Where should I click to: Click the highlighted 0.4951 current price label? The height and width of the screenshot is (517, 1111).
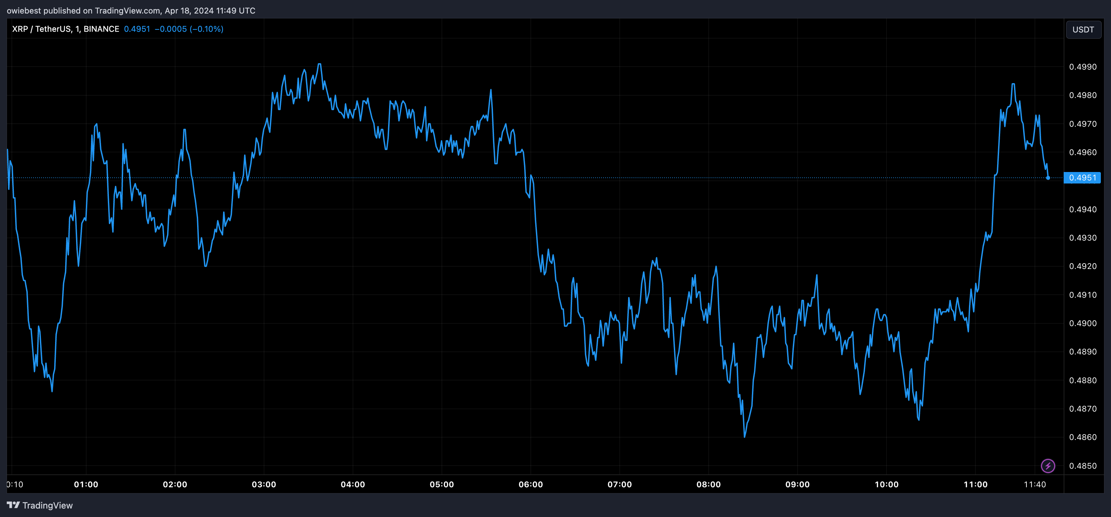pyautogui.click(x=1082, y=178)
